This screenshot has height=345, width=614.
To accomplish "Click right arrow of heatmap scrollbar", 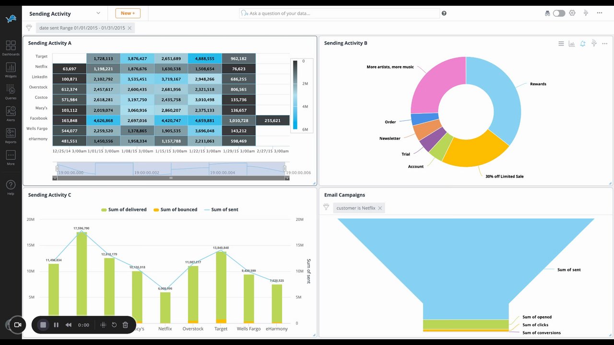I will 287,178.
